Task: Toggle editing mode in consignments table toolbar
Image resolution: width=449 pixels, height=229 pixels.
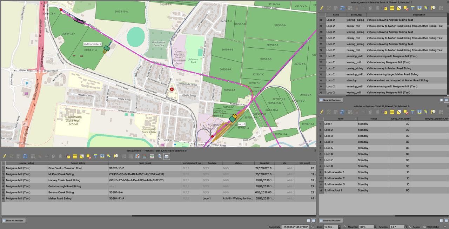Action: pos(5,156)
